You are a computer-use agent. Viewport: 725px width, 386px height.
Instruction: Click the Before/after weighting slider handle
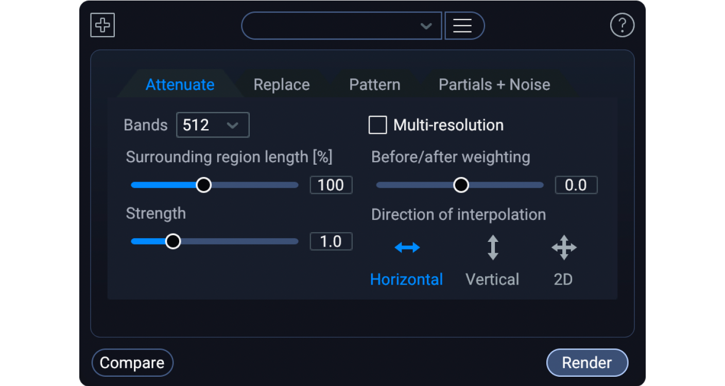[461, 185]
